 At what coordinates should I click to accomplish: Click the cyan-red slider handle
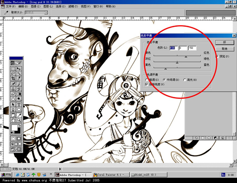(x=186, y=57)
